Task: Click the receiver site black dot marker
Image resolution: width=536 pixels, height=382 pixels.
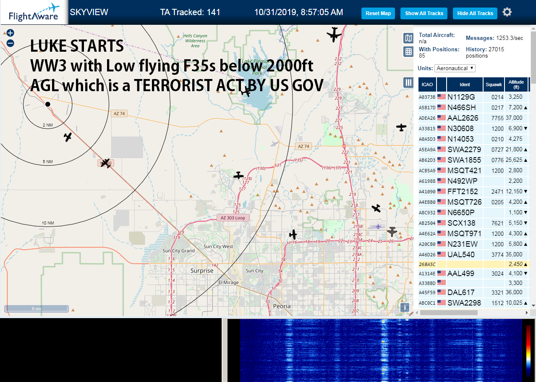Action: click(48, 104)
